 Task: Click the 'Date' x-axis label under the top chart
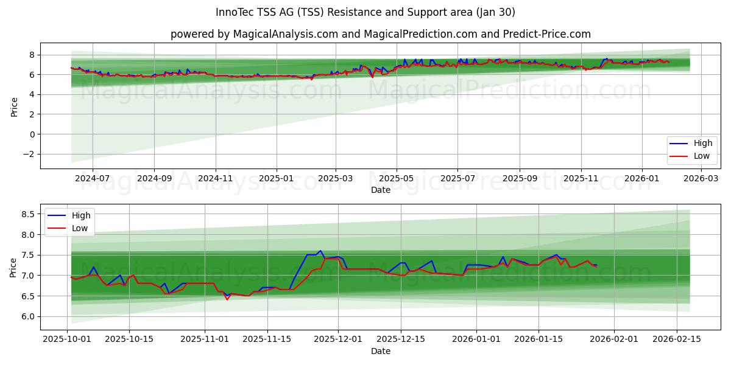click(381, 190)
